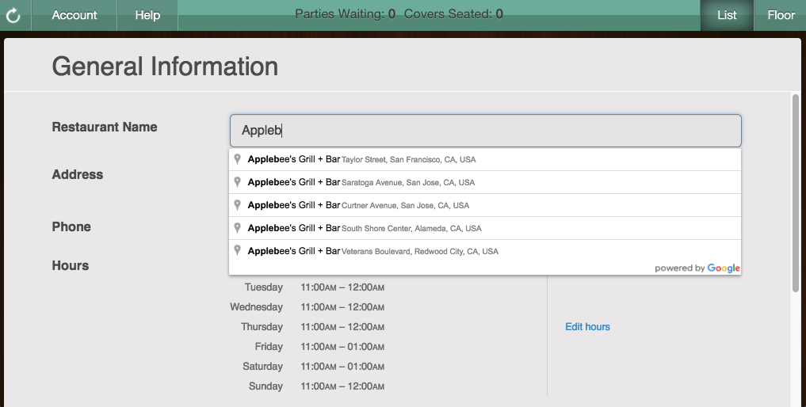The width and height of the screenshot is (806, 407).
Task: Select Applebee's on Saratoga Avenue, San Jose
Action: (485, 182)
